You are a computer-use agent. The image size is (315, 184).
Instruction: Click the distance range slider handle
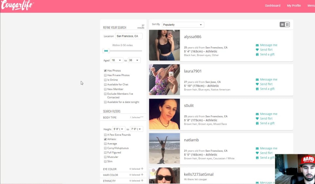pos(106,51)
